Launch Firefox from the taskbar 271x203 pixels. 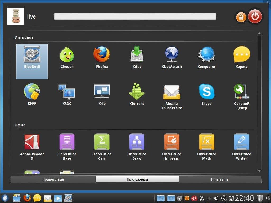click(x=27, y=198)
